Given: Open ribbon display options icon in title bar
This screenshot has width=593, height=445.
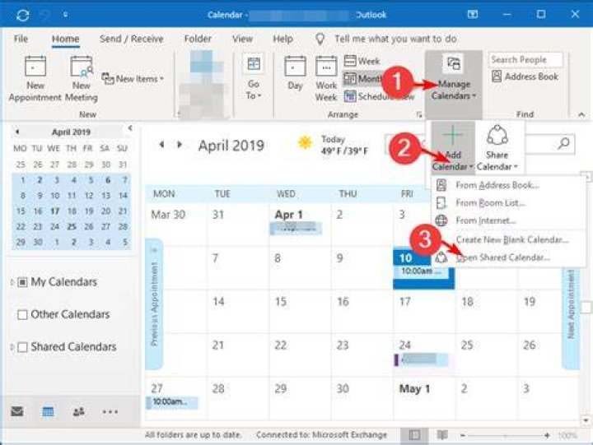Looking at the screenshot, I should click(x=473, y=15).
